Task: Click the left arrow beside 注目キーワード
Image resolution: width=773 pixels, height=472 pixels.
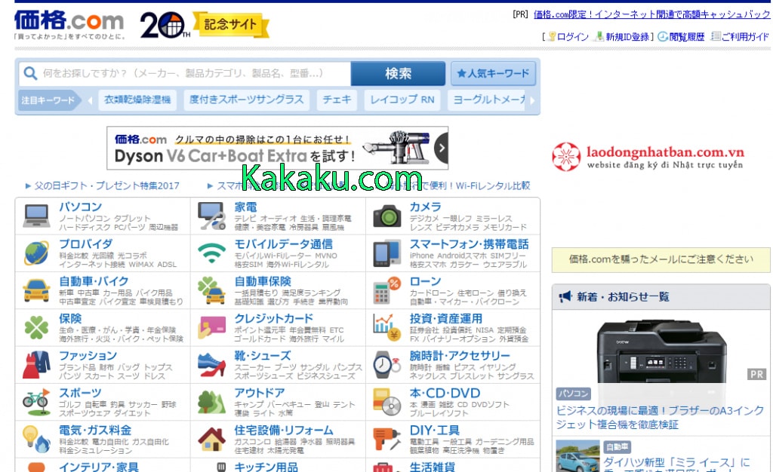Action: (x=91, y=99)
